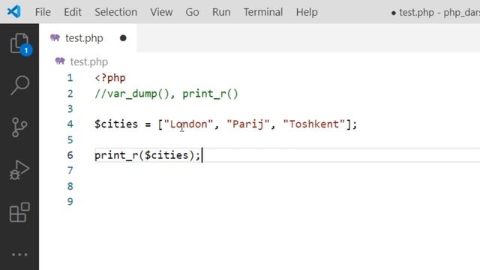Image resolution: width=480 pixels, height=270 pixels.
Task: Select the test.php editor tab
Action: [88, 38]
